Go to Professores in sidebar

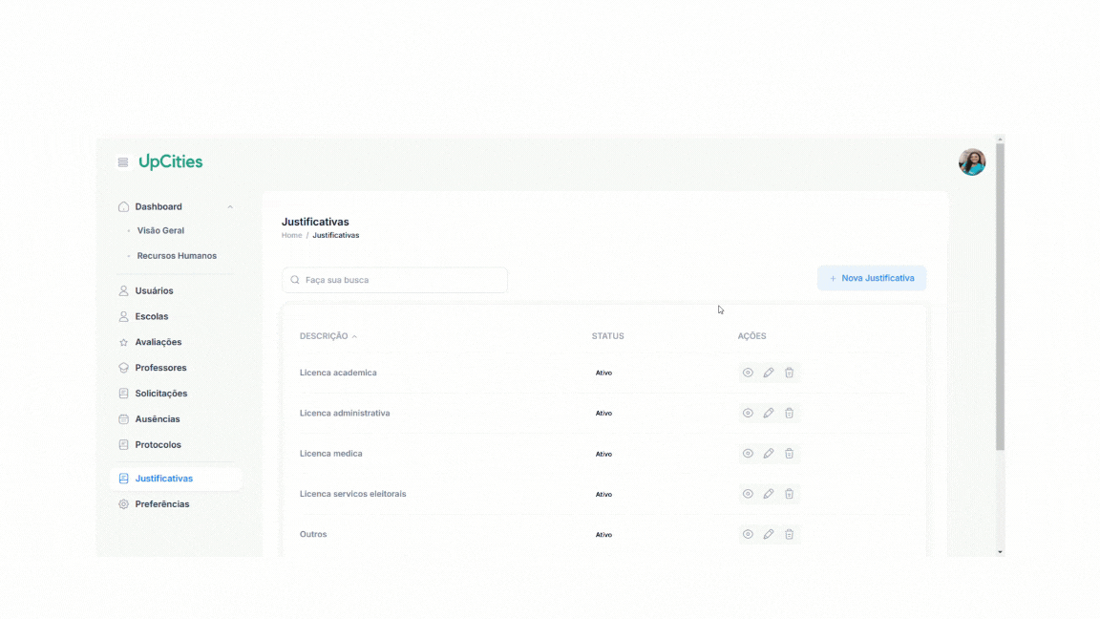160,368
